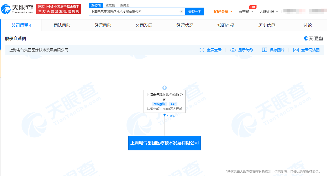
Task: Open the 百宝箱 dropdown menu
Action: [x=246, y=12]
